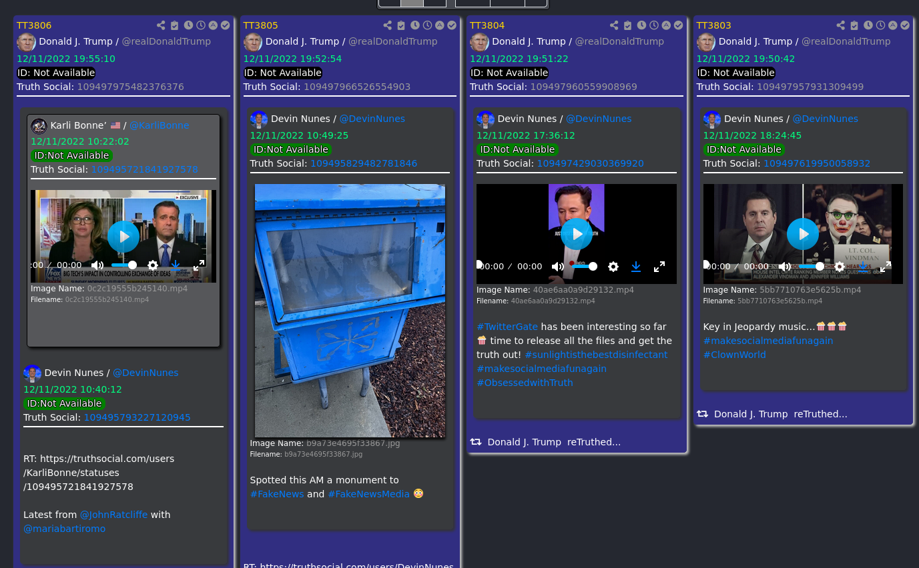Toggle fullscreen on TT3803 video
Screen dimensions: 919x568
[886, 267]
